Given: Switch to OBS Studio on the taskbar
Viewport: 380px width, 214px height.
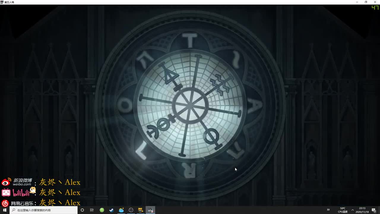Looking at the screenshot, I should coord(131,210).
